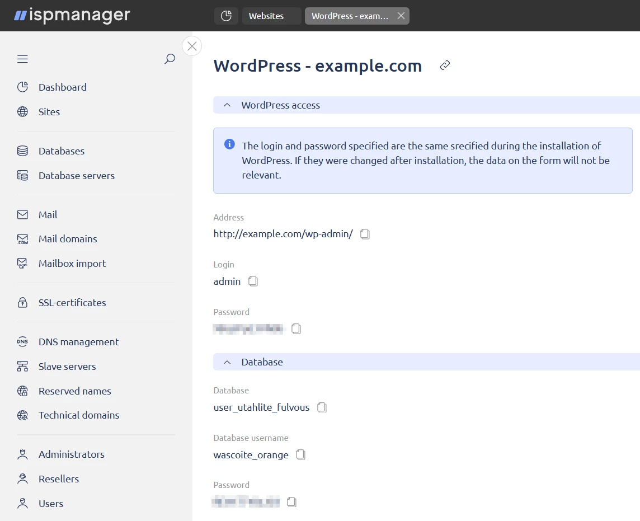640x521 pixels.
Task: Click the Reserved names icon
Action: 23,391
